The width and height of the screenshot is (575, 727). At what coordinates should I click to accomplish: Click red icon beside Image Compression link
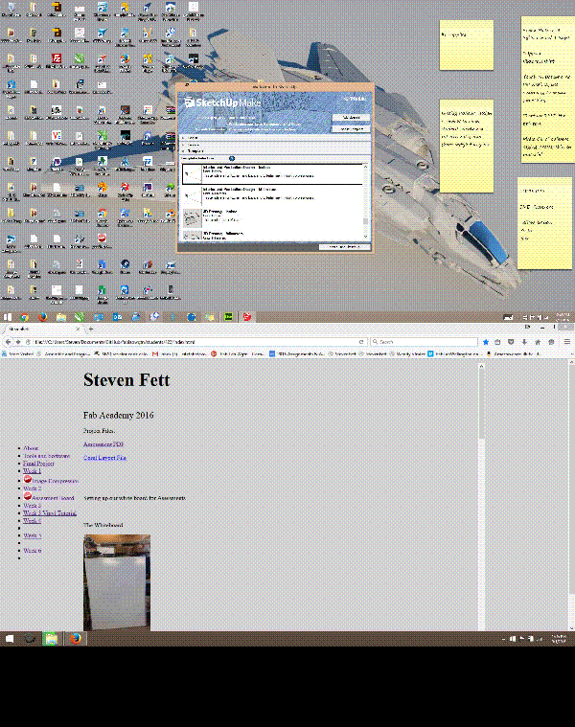[x=28, y=480]
